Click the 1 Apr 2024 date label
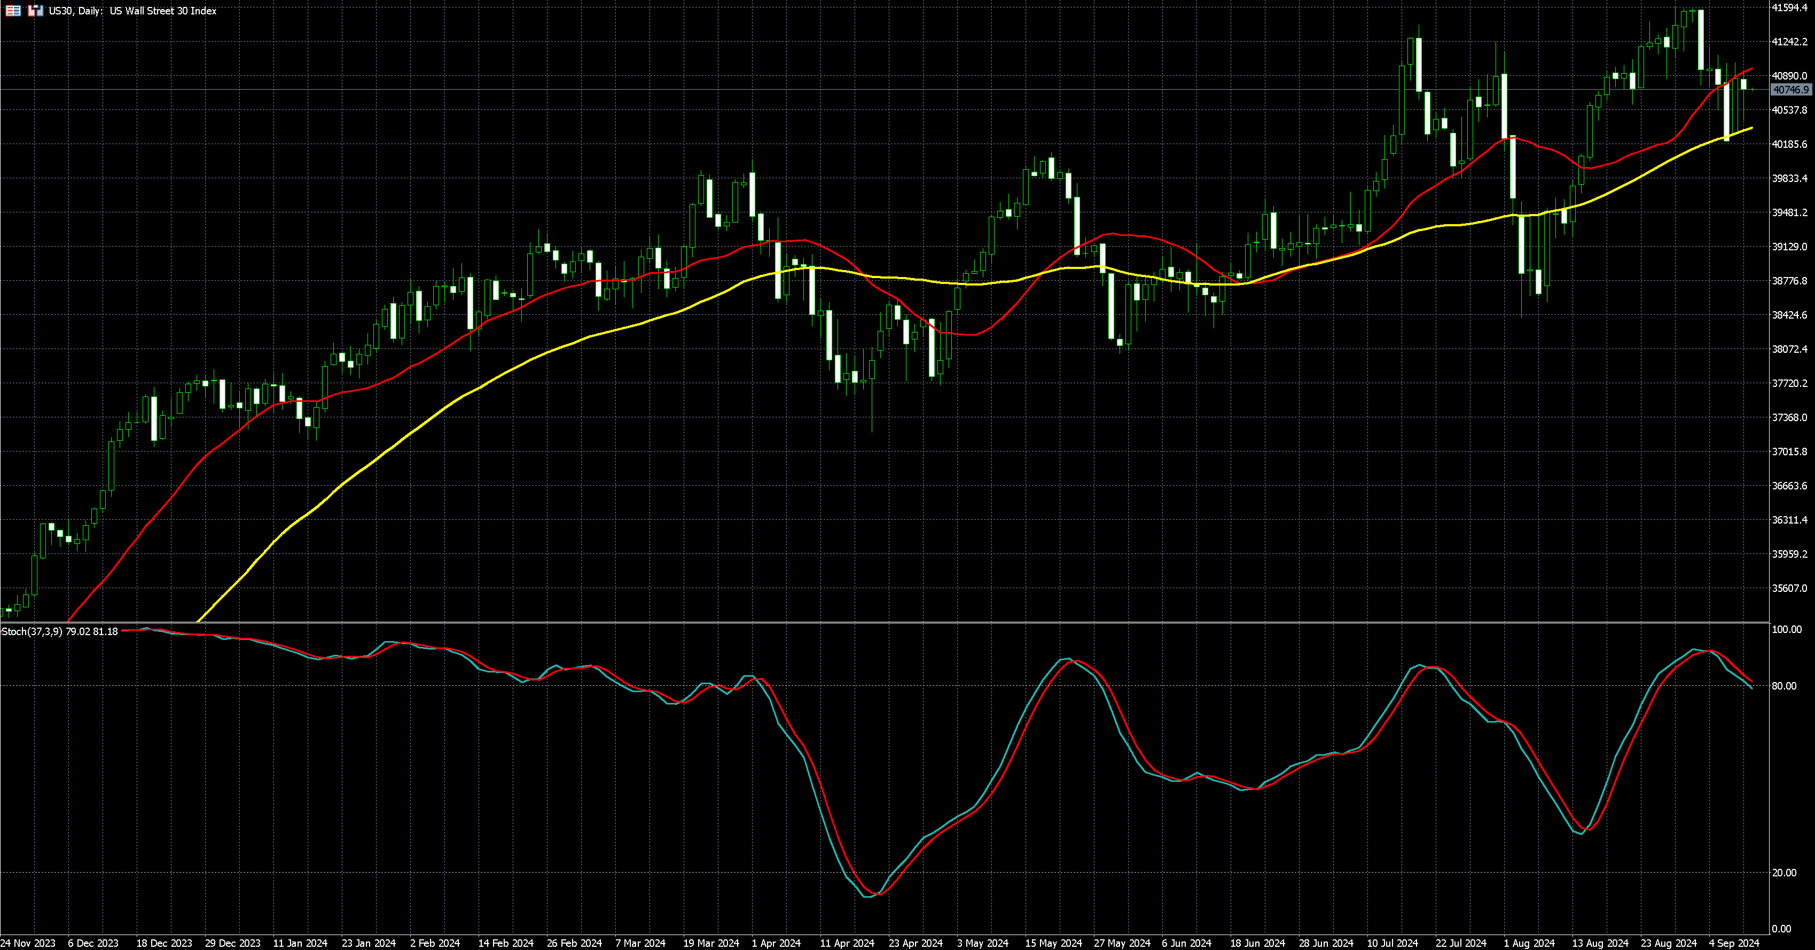This screenshot has width=1815, height=950. tap(776, 943)
